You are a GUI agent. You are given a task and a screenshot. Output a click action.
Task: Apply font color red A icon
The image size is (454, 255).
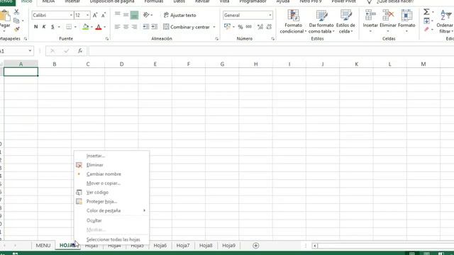pos(99,27)
